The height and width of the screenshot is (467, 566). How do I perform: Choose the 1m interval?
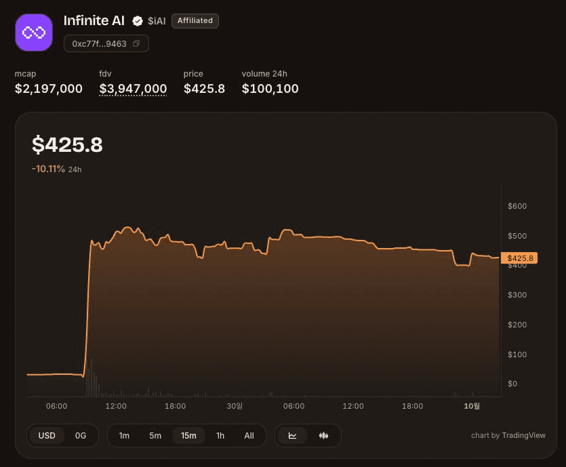click(124, 436)
